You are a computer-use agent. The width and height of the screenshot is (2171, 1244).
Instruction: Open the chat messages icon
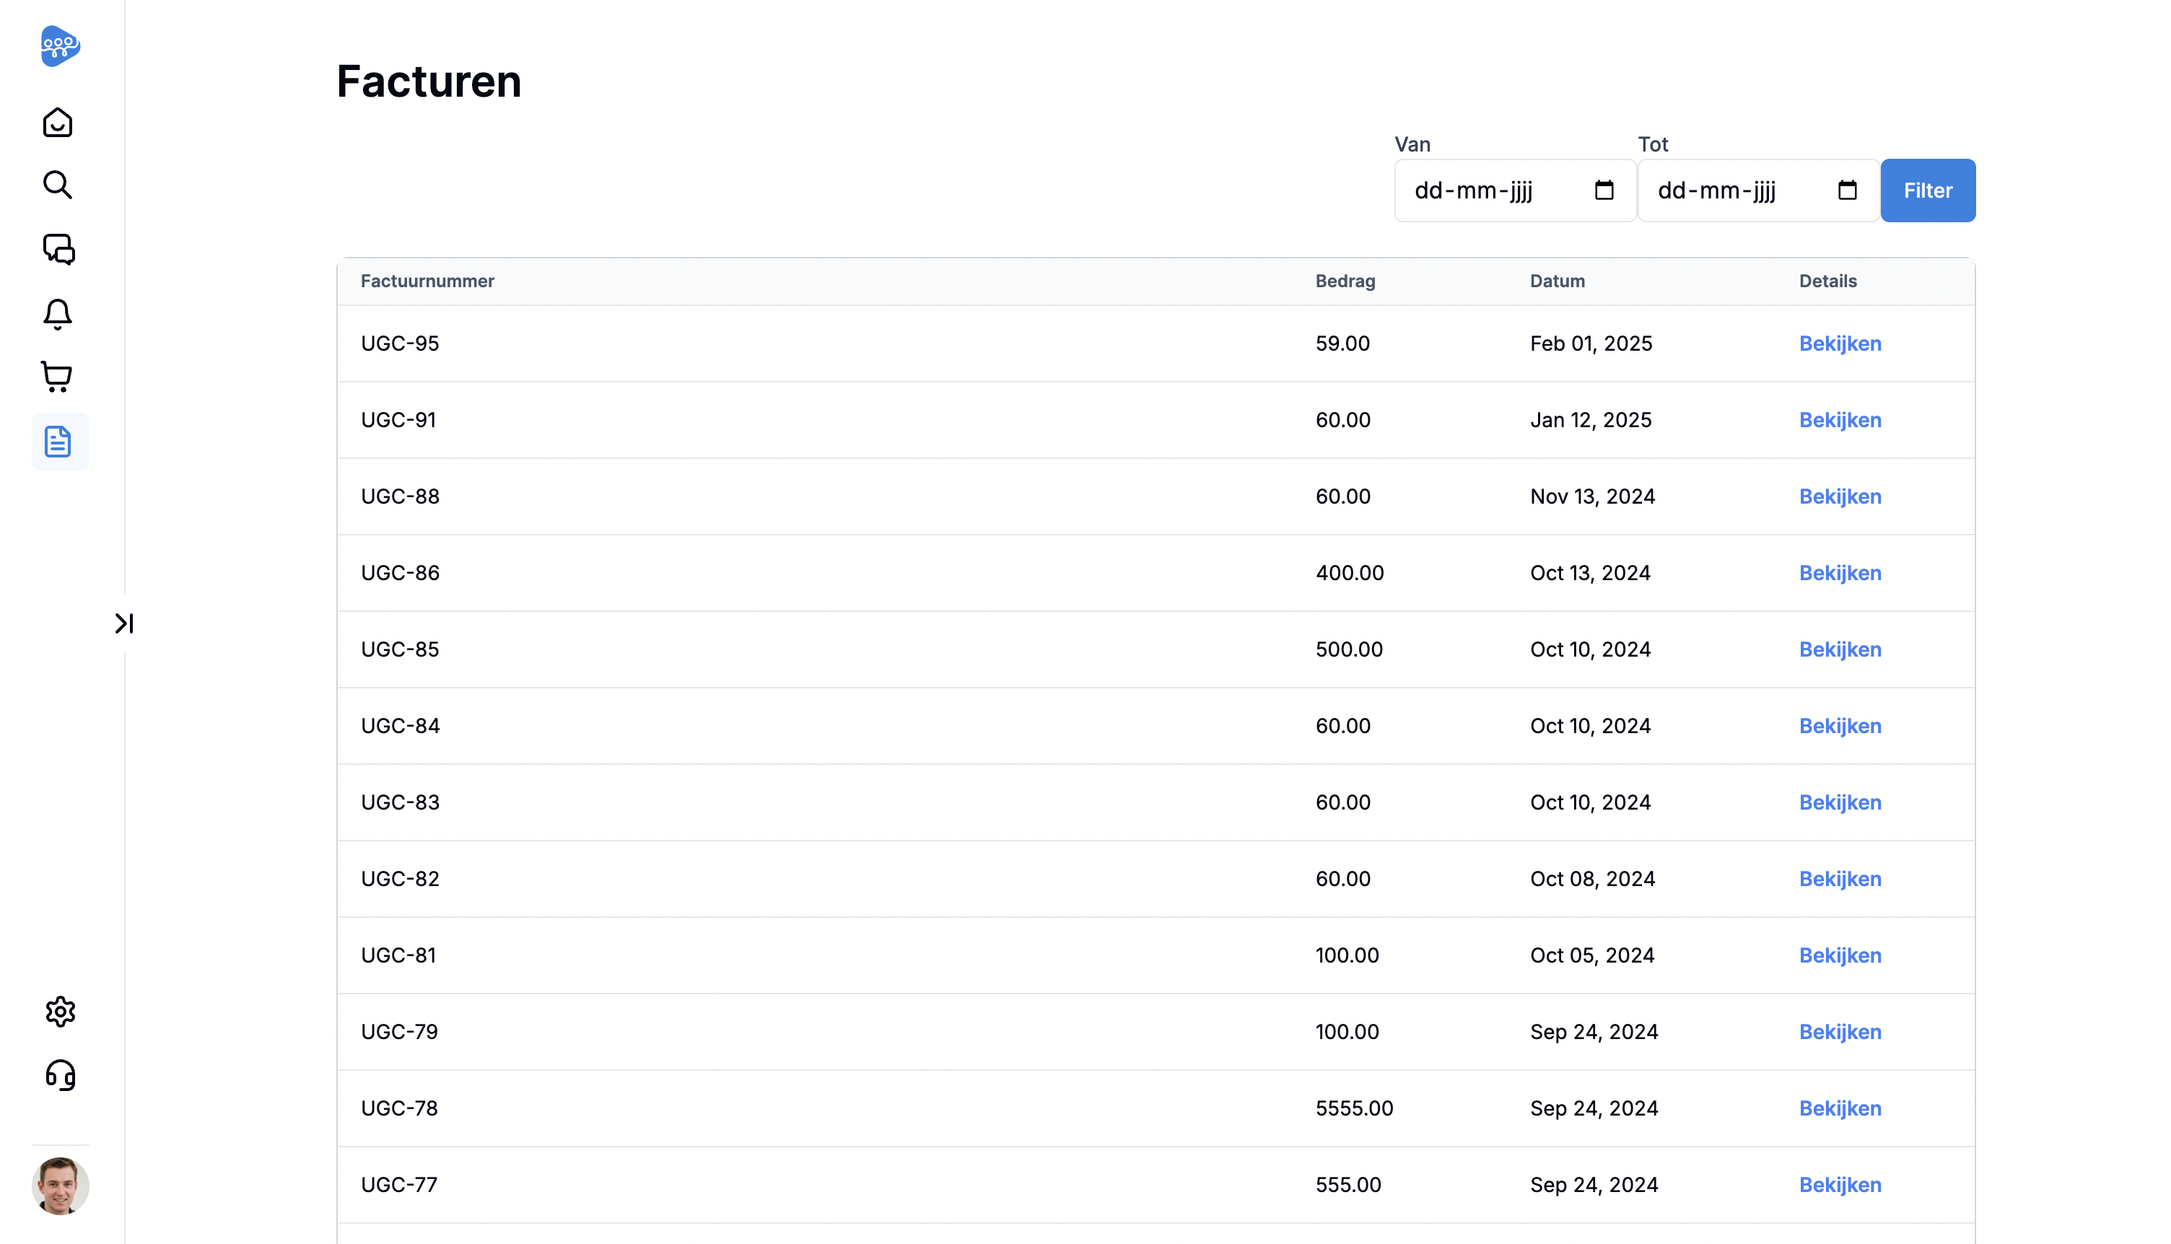point(59,250)
